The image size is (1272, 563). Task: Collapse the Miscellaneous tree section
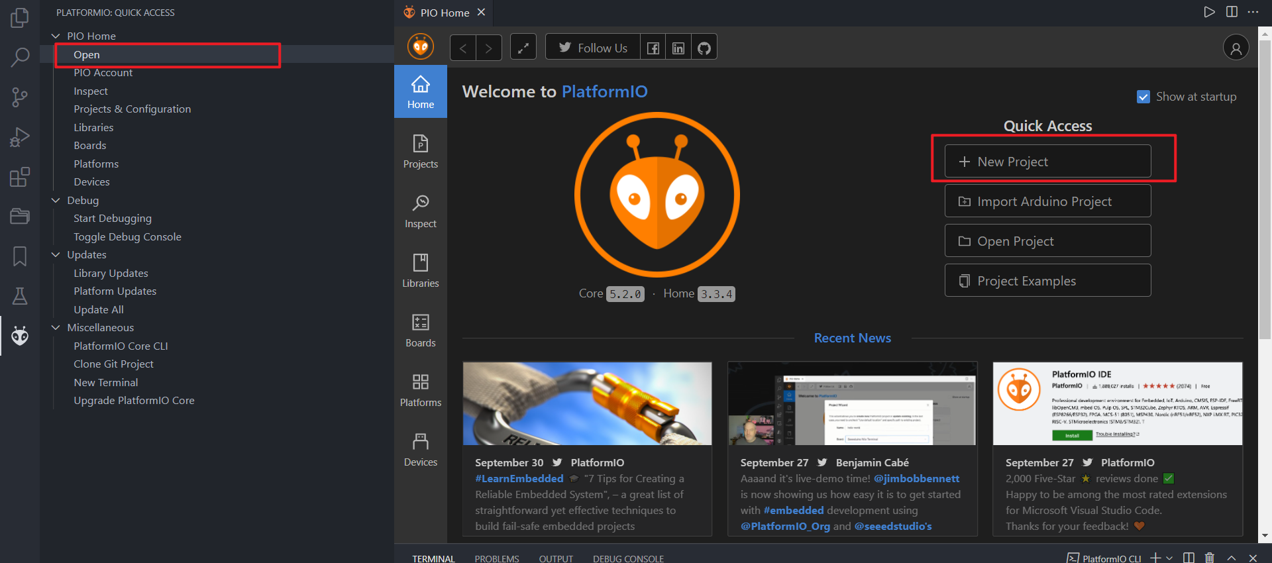click(x=56, y=327)
